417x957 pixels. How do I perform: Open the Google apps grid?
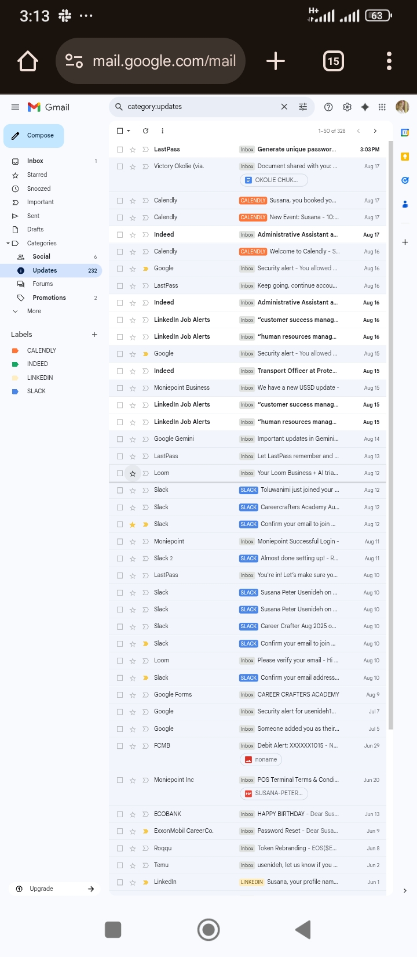tap(382, 107)
